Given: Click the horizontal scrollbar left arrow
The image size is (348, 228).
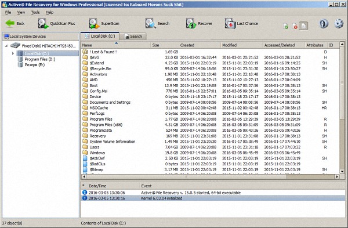Looking at the screenshot, I should coord(84,177).
